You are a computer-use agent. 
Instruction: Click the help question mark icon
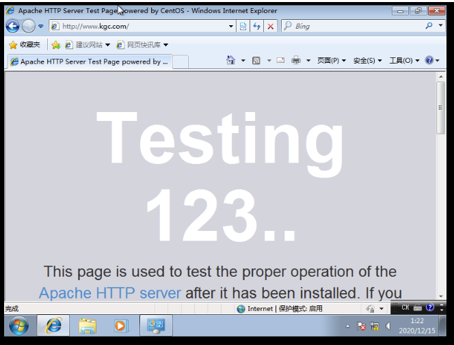pos(429,60)
